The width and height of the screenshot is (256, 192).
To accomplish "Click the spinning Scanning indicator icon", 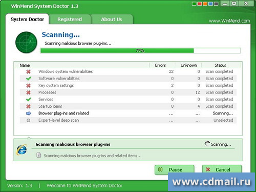I will 207,144.
